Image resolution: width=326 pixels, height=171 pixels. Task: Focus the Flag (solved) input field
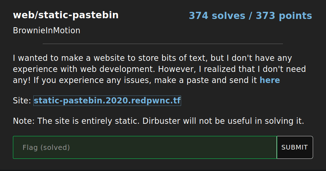click(x=145, y=147)
